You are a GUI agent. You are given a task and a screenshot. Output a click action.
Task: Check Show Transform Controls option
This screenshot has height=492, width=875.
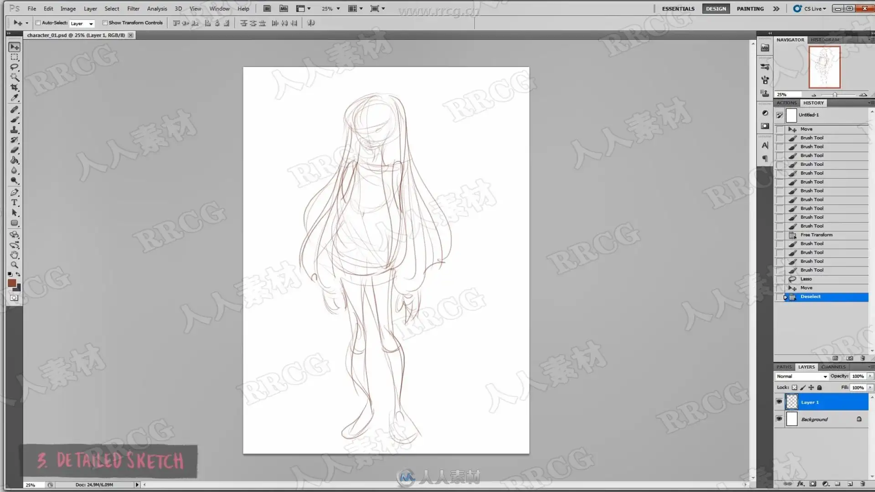pyautogui.click(x=105, y=23)
